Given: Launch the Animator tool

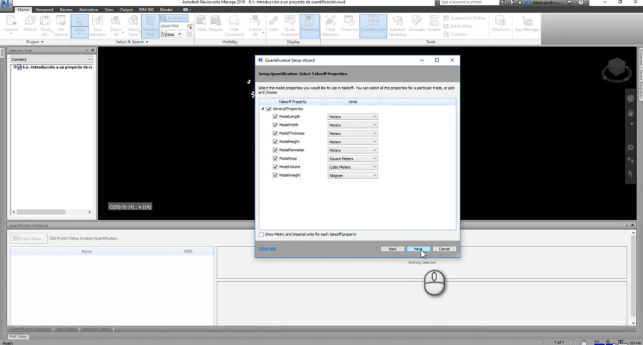Looking at the screenshot, I should [x=416, y=26].
